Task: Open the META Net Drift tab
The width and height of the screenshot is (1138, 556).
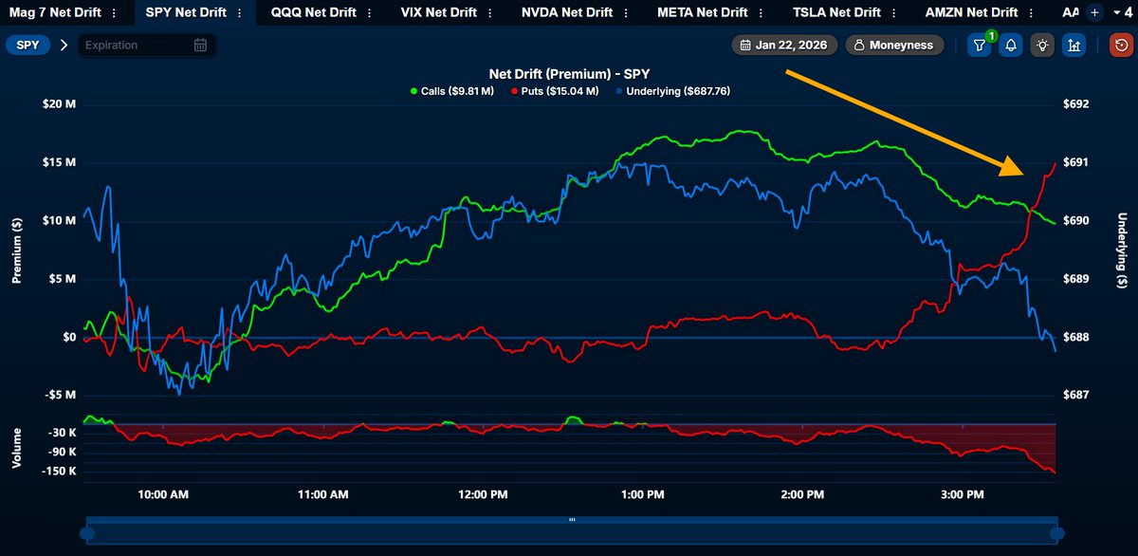Action: 703,12
